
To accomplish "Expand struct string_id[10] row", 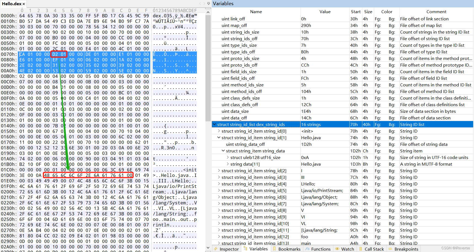I will 219,223.
